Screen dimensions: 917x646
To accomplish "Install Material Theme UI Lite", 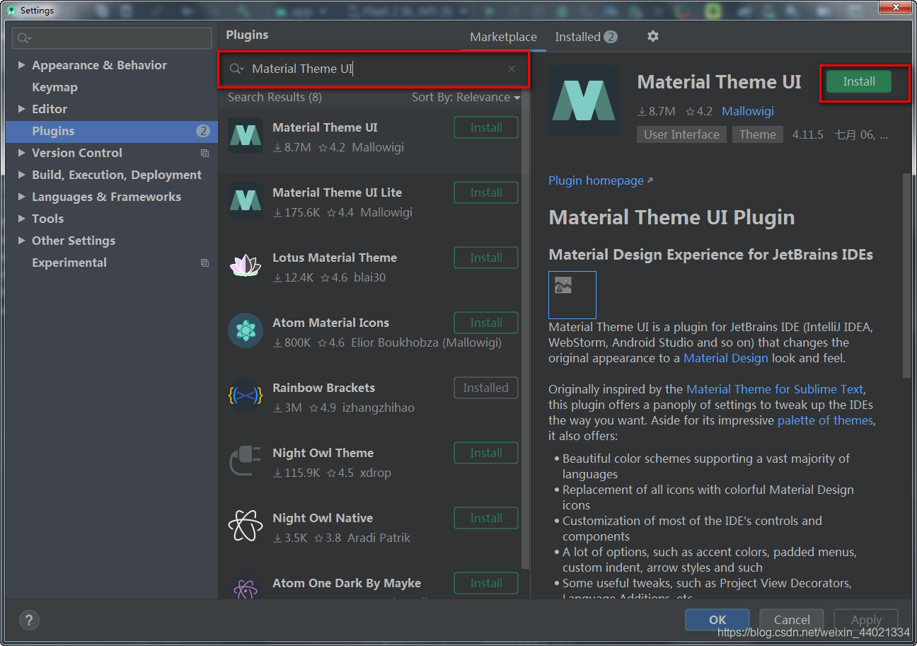I will (486, 192).
